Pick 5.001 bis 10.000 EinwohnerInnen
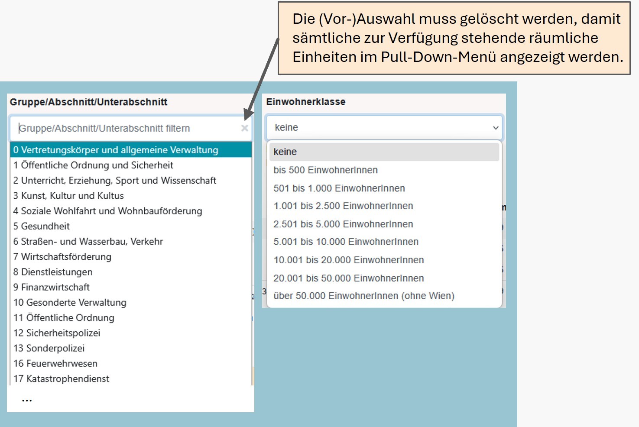The image size is (639, 427). pos(346,242)
